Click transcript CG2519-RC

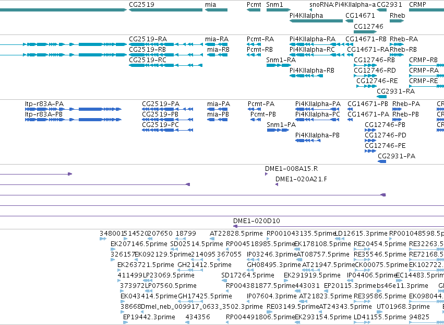[165, 65]
